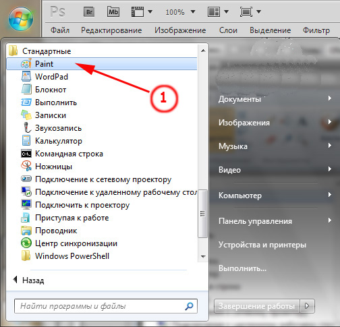
Task: Click the Калькулятор calculator icon
Action: pyautogui.click(x=26, y=140)
